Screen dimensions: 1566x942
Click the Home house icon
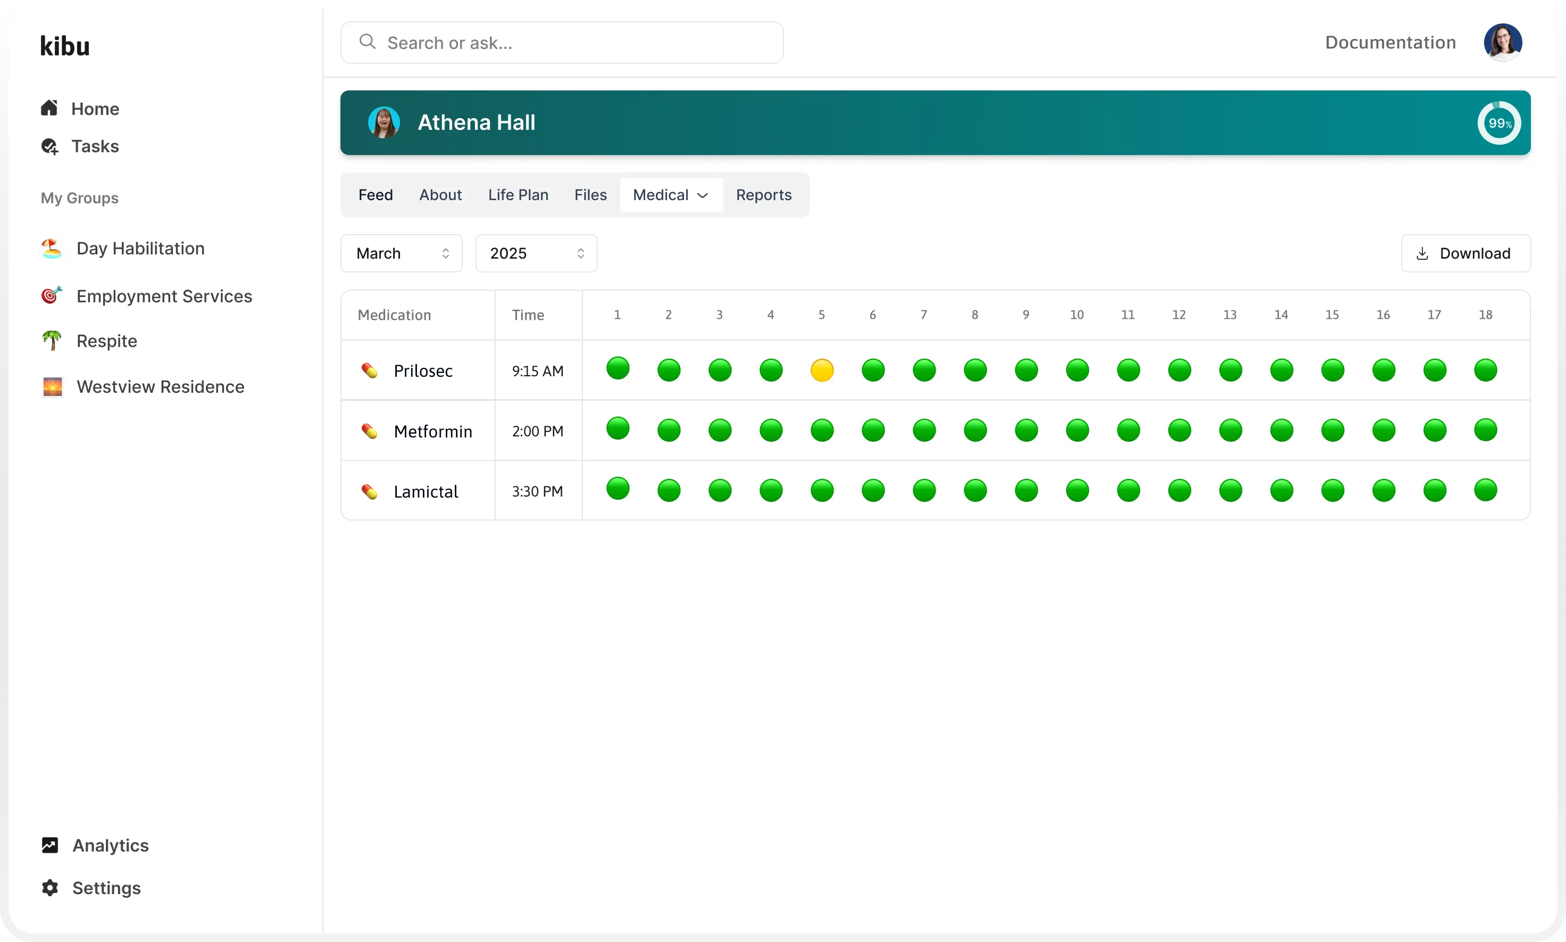pos(49,109)
